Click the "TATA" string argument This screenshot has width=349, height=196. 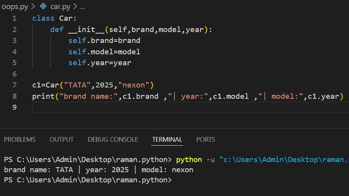click(x=77, y=85)
